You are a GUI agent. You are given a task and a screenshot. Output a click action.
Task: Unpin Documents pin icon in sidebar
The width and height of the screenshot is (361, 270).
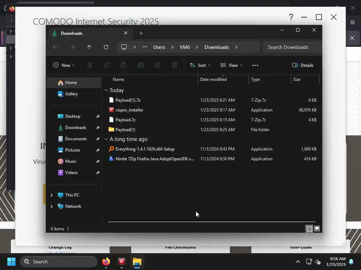(x=98, y=139)
